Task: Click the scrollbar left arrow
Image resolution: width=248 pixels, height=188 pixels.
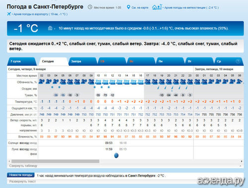Action: [9, 161]
